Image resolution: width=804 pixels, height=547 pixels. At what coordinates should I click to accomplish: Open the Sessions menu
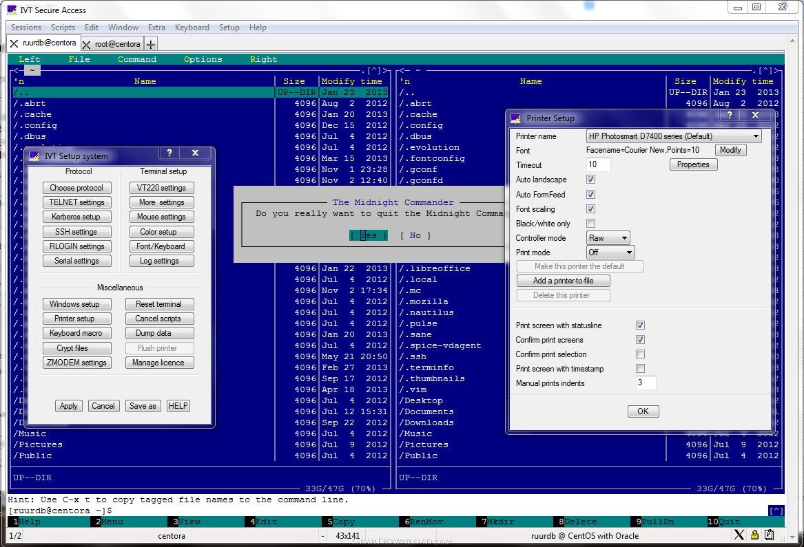26,27
